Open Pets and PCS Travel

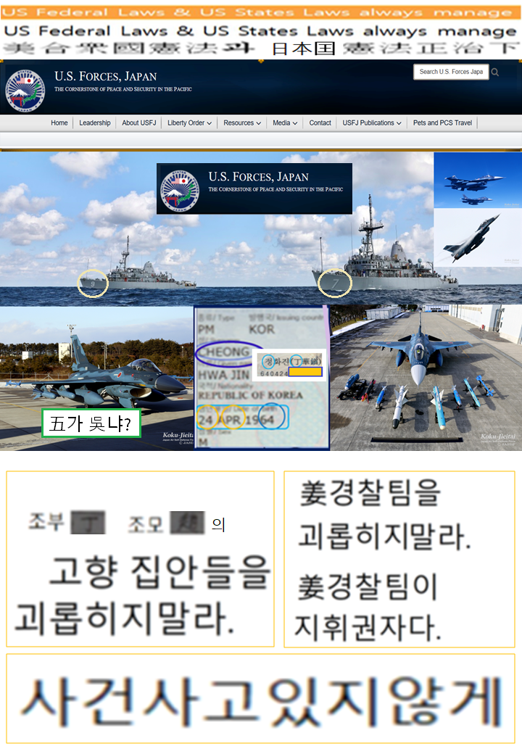point(442,123)
